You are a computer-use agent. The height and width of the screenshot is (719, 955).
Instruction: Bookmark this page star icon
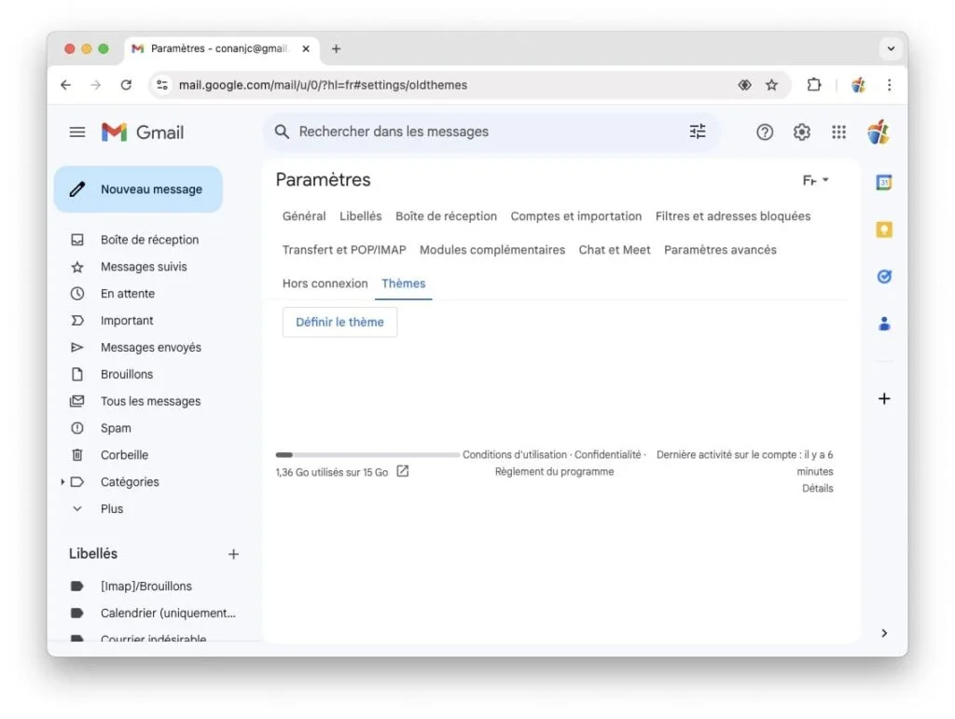pyautogui.click(x=771, y=85)
